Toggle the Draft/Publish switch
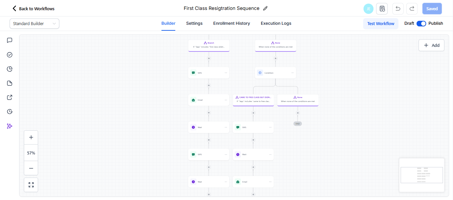453x200 pixels. coord(421,23)
